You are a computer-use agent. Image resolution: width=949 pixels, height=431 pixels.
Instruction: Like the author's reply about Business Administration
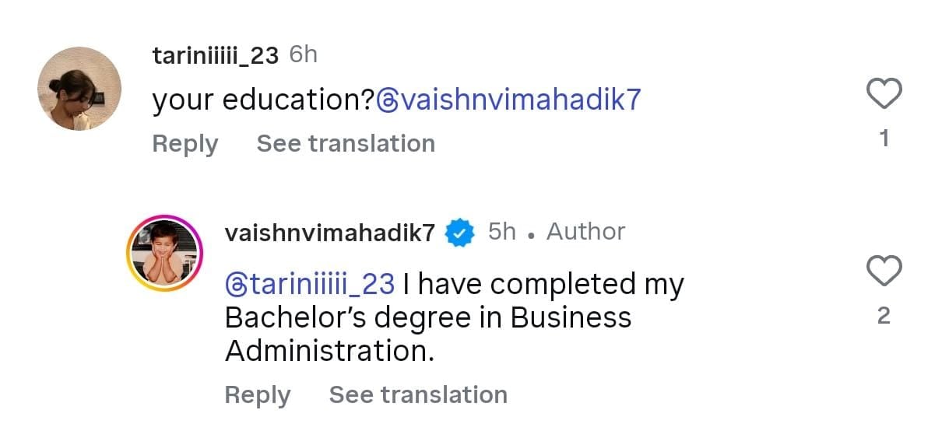[884, 272]
